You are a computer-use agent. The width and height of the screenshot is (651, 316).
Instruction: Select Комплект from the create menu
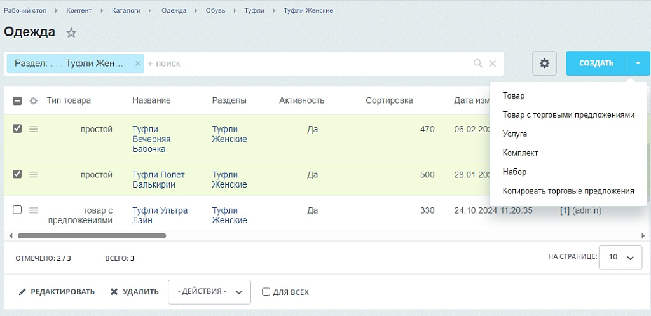tap(520, 153)
